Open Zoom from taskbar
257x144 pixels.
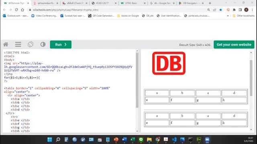point(207,140)
